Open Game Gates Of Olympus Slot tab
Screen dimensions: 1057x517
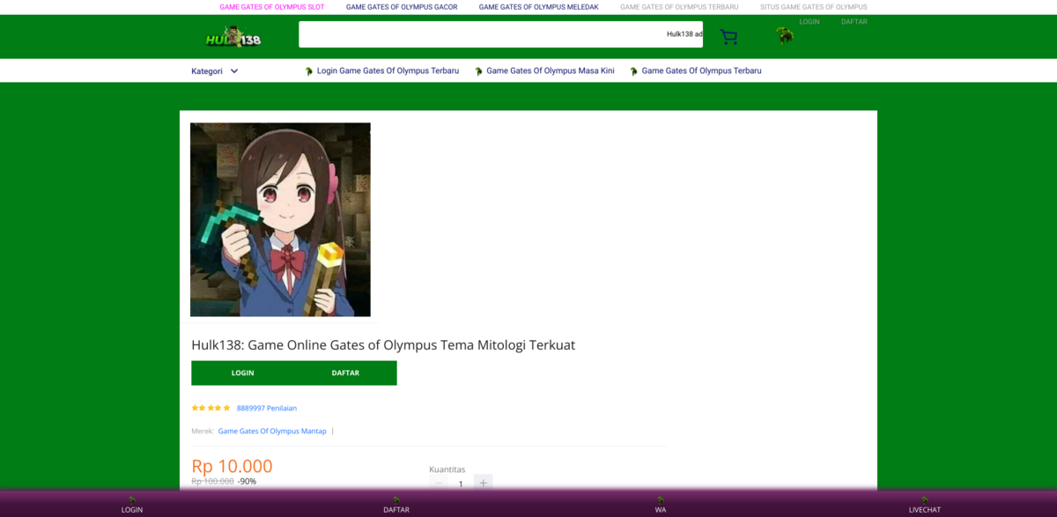click(x=271, y=7)
